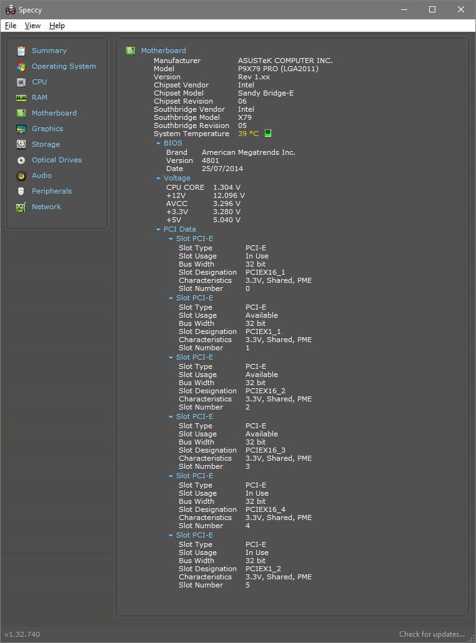The width and height of the screenshot is (476, 643).
Task: Click the Audio speaker icon
Action: tap(21, 176)
